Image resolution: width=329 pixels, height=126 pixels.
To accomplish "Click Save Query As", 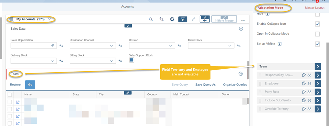I will coord(205,85).
